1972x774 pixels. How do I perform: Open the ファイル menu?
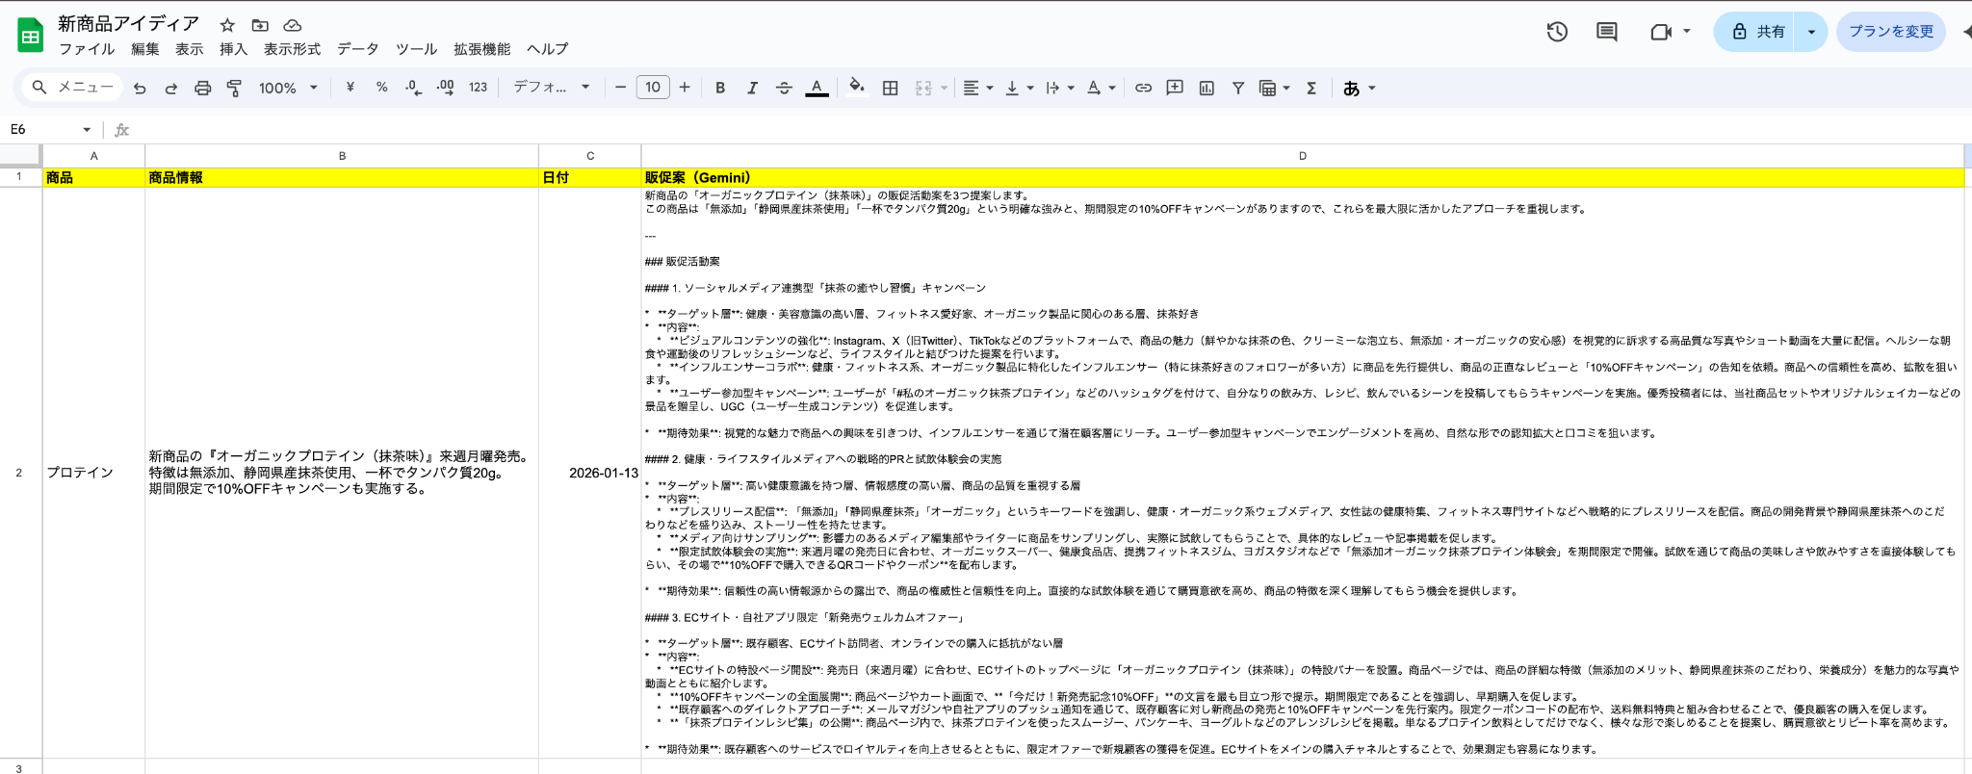[x=87, y=49]
